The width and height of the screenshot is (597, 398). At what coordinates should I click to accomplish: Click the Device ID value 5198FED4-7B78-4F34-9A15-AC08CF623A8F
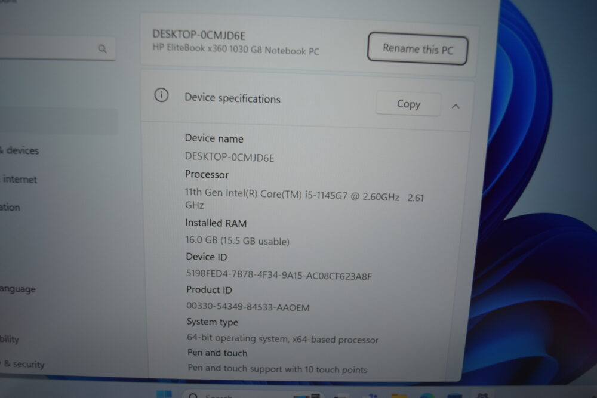coord(279,274)
